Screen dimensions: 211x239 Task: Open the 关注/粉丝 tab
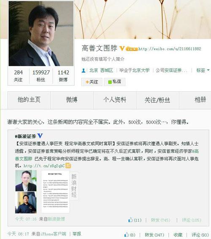(x=157, y=100)
